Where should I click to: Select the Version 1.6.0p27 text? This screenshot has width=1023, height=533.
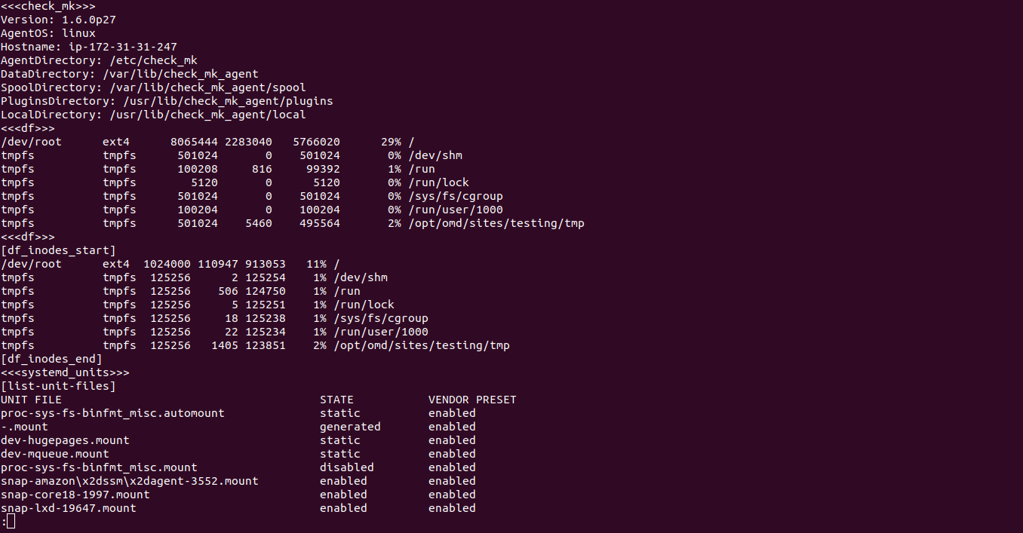[x=58, y=20]
